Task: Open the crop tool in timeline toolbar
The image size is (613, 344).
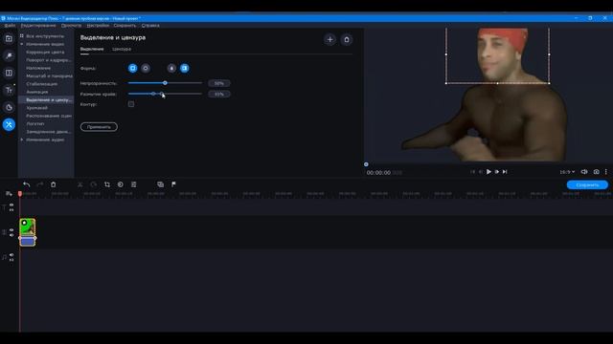Action: click(106, 184)
